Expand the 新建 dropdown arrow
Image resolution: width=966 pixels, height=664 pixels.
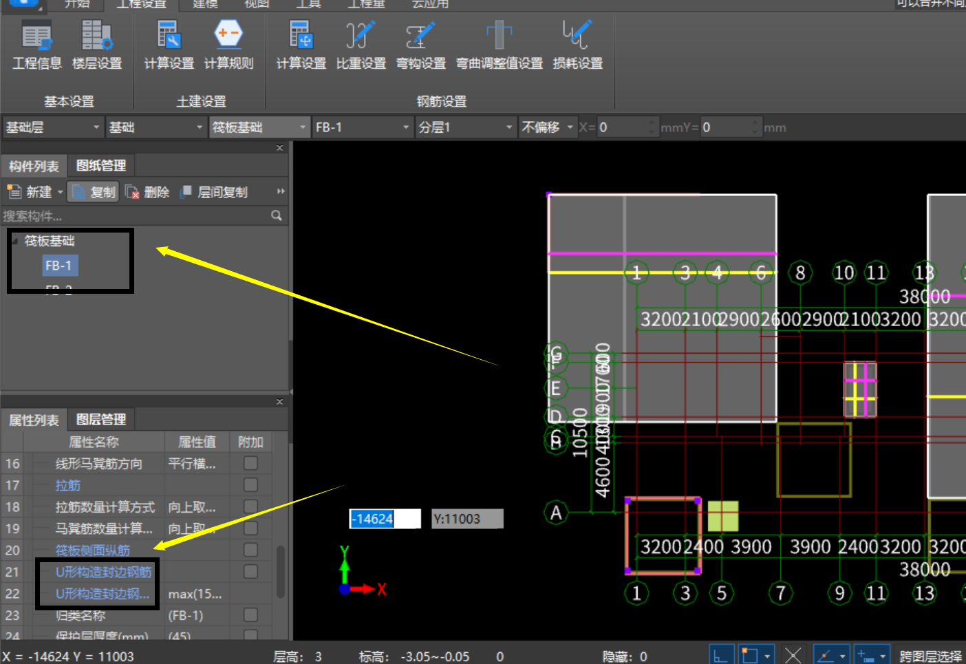(61, 192)
